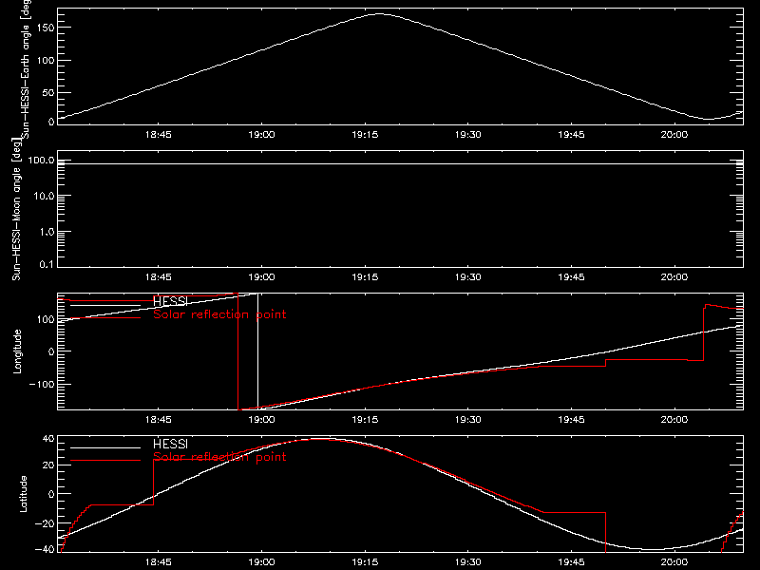Select tick 0 on the Longitude axis
The image size is (760, 570).
pyautogui.click(x=51, y=351)
